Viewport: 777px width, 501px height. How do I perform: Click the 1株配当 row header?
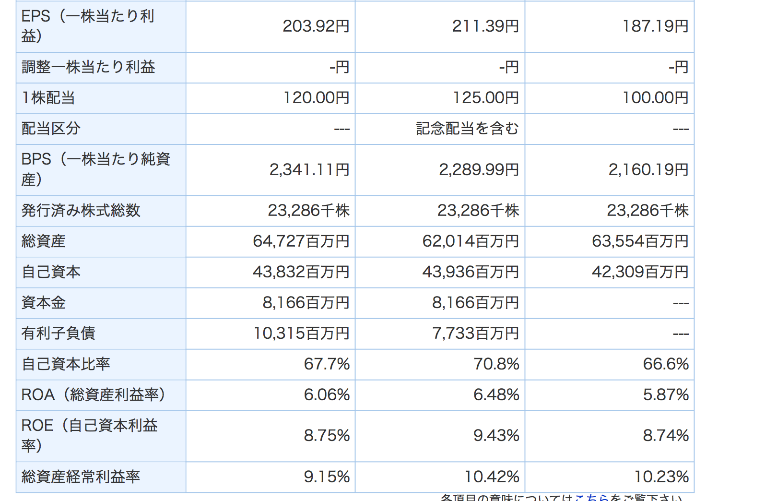click(x=48, y=98)
